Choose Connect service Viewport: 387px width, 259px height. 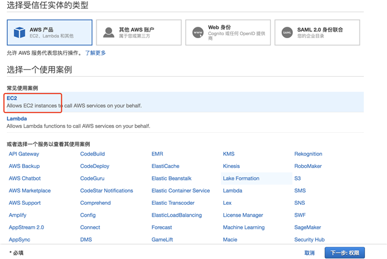[x=90, y=227]
